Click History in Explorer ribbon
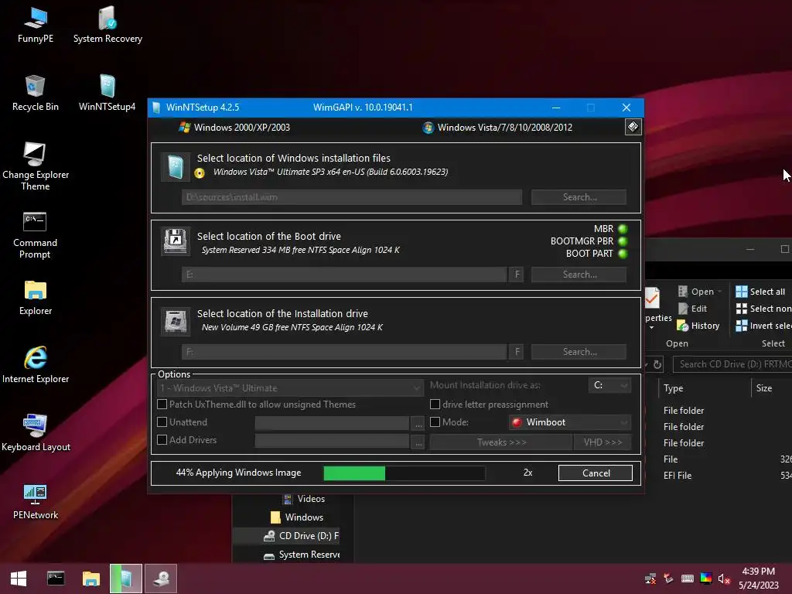Image resolution: width=792 pixels, height=594 pixels. (698, 326)
